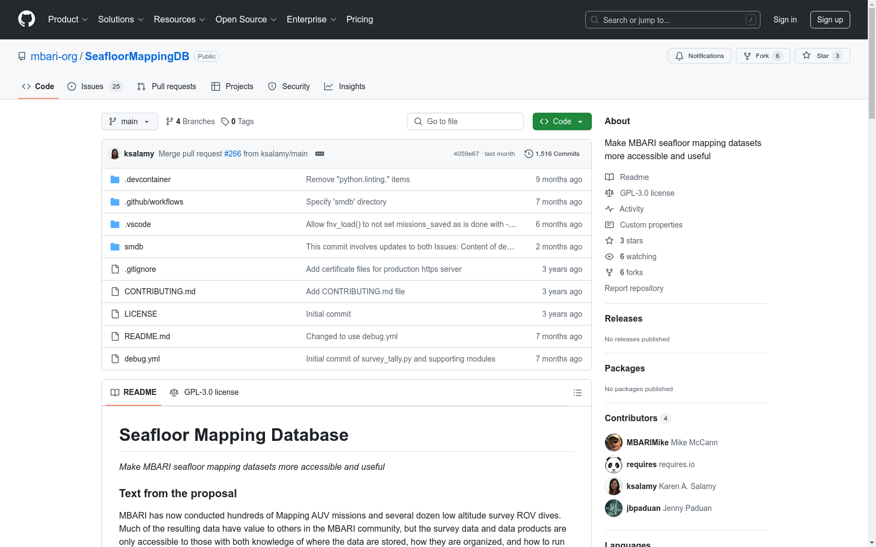Click the tag icon next to 0 Tags

coord(225,121)
